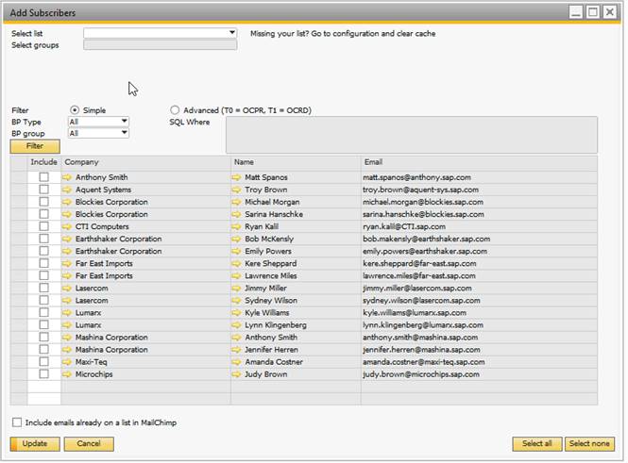Click the Update button

coord(35,444)
